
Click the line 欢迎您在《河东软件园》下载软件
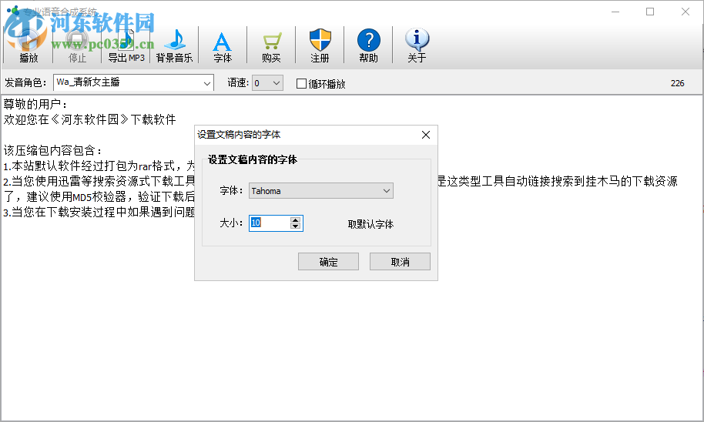[x=90, y=119]
